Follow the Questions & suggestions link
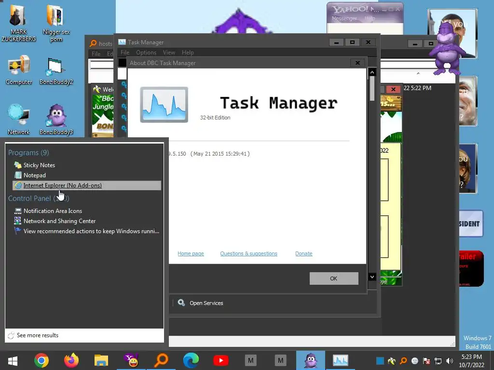The height and width of the screenshot is (370, 494). tap(248, 253)
